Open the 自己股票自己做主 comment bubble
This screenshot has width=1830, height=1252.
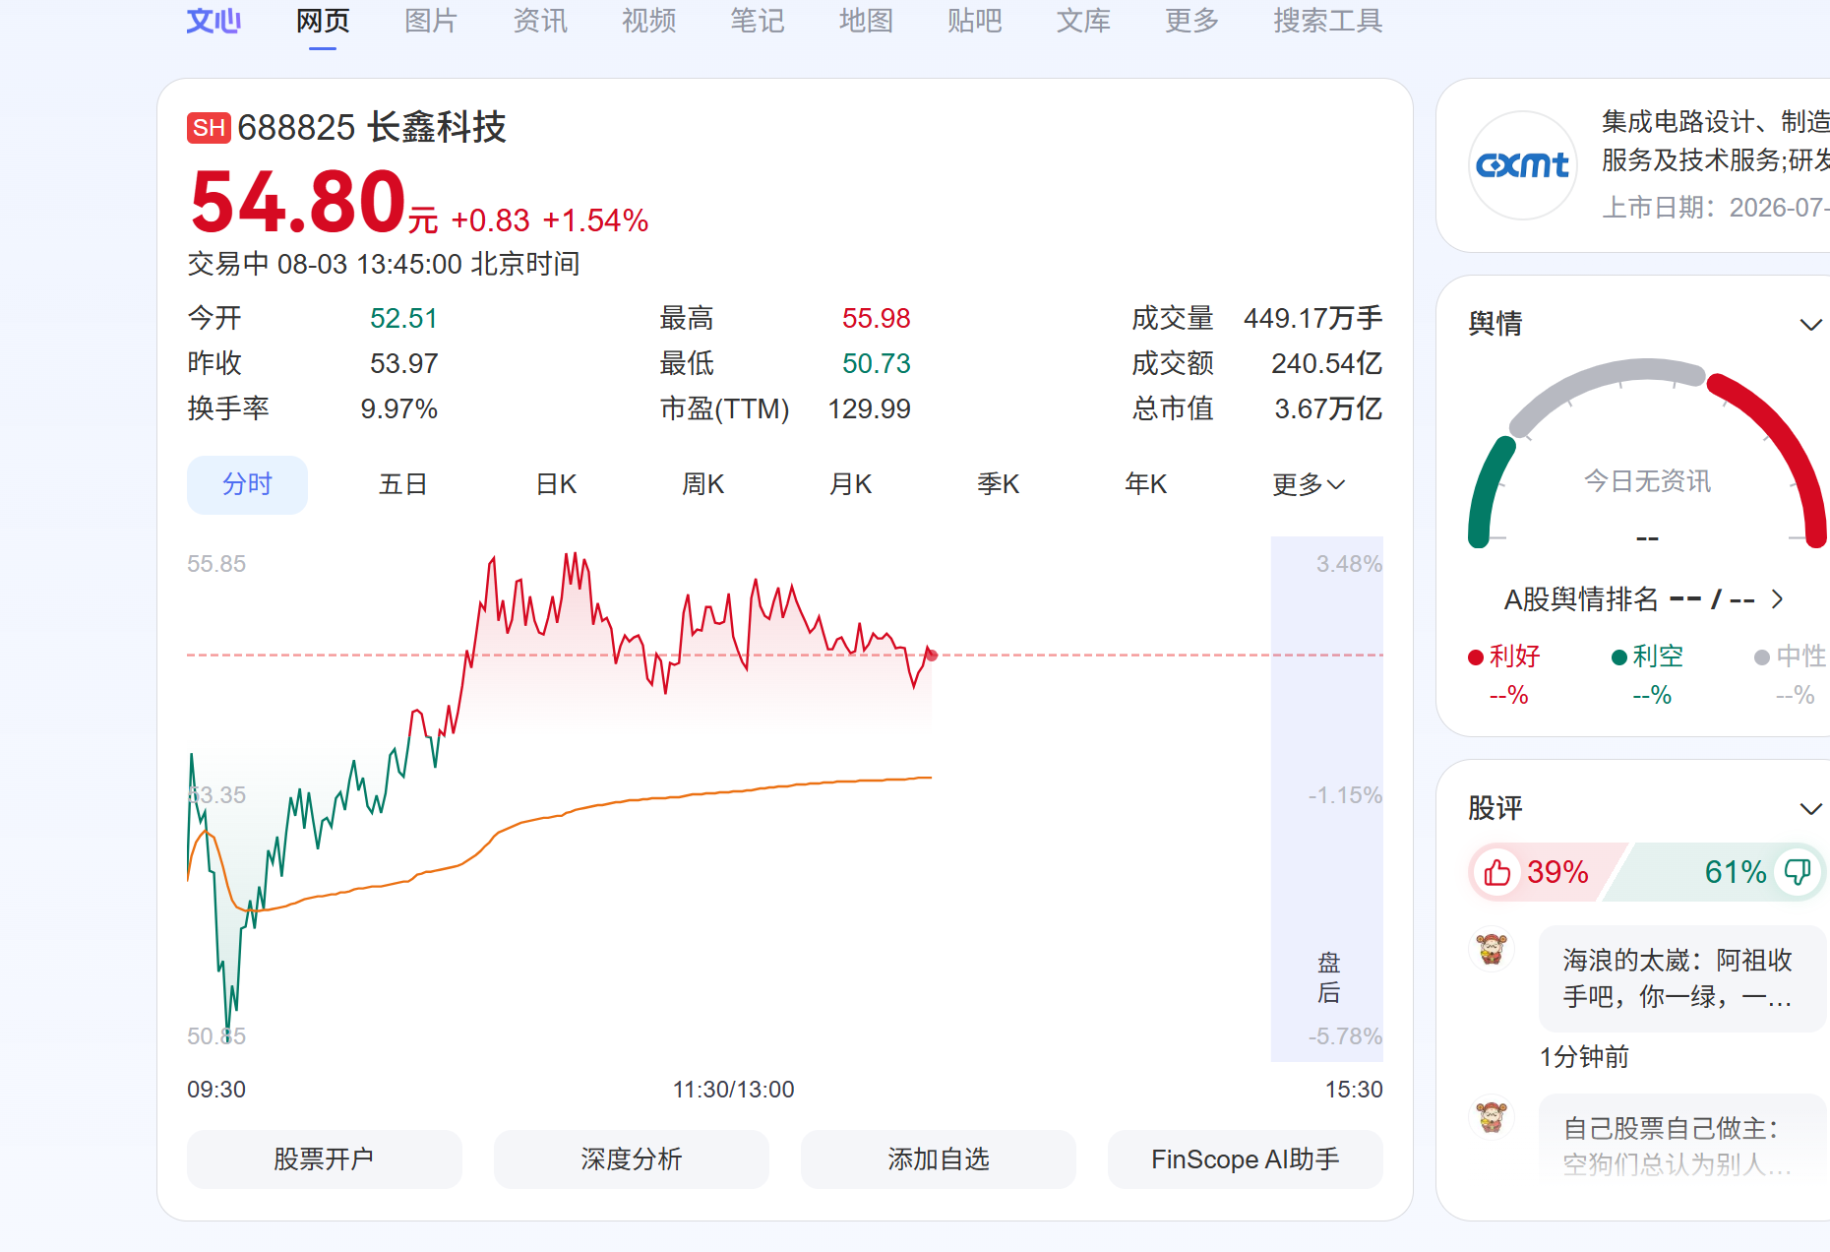(1682, 1138)
